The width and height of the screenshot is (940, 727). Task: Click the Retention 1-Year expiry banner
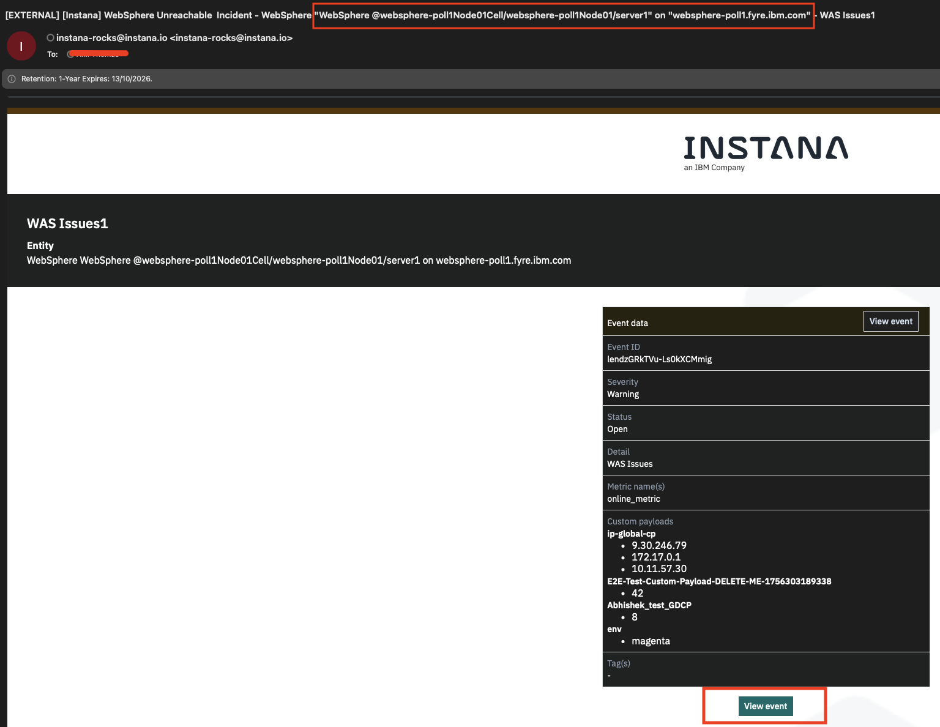point(86,79)
